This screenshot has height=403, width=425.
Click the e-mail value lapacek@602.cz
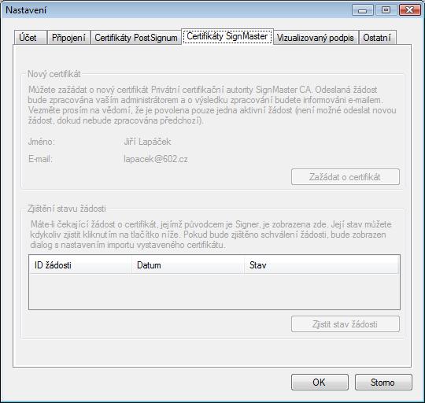pyautogui.click(x=156, y=159)
